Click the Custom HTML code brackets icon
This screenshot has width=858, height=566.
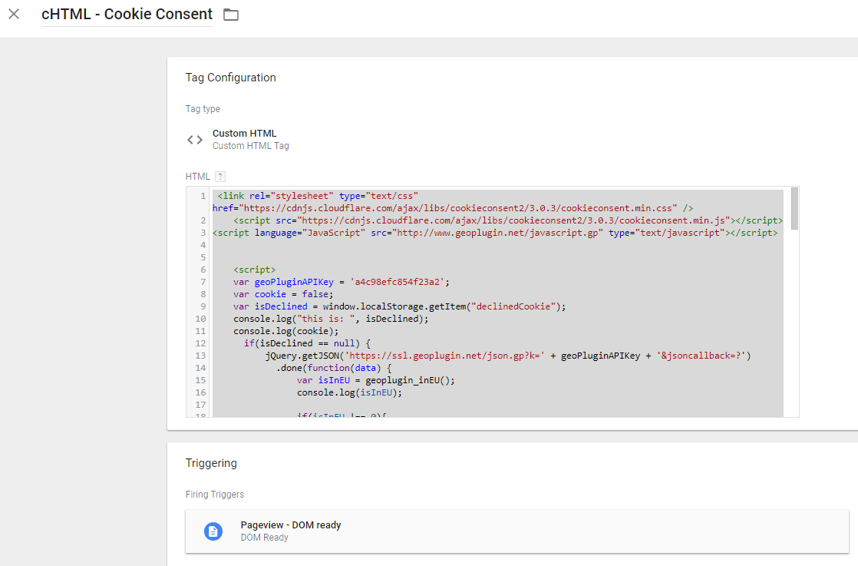click(x=195, y=139)
